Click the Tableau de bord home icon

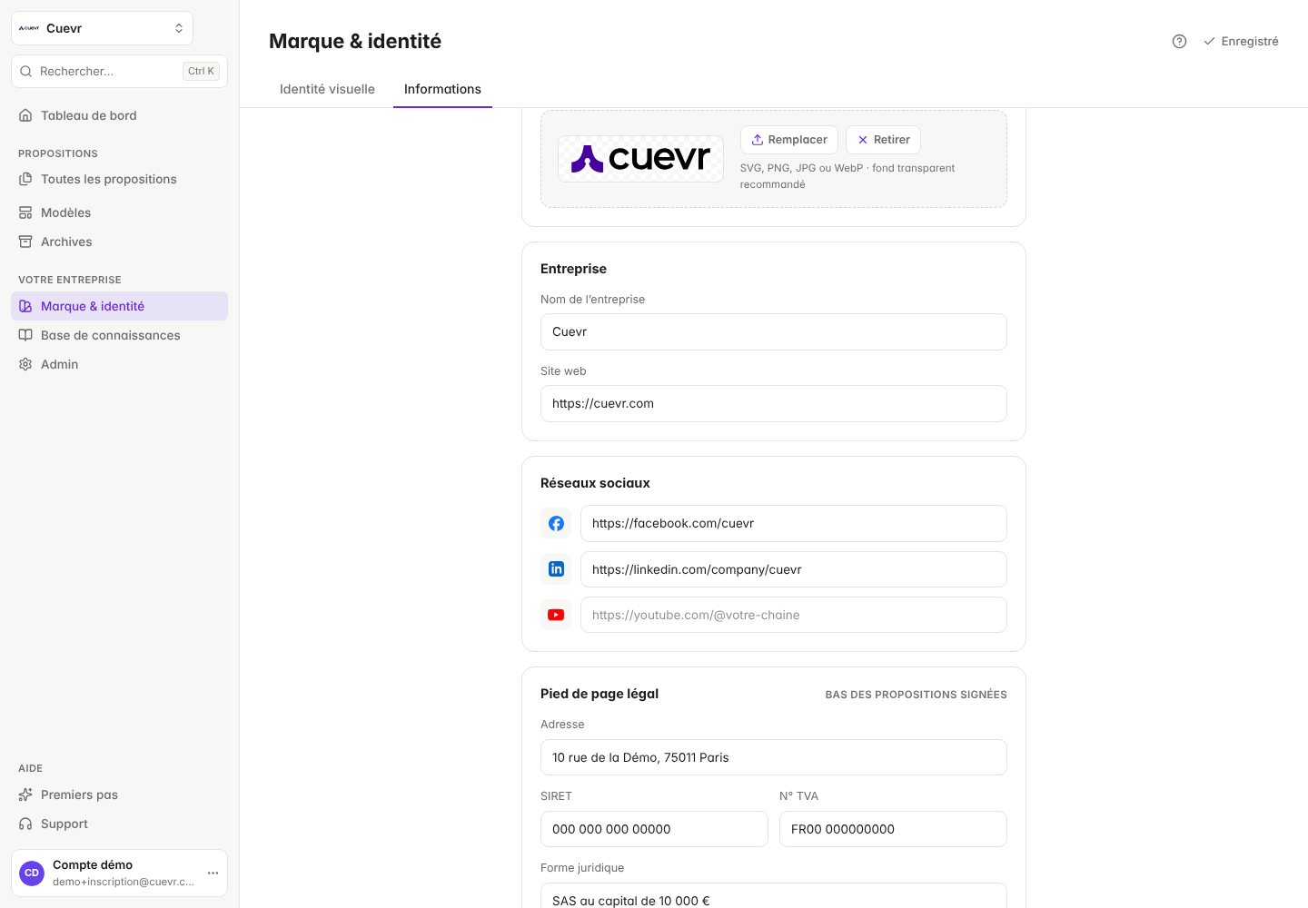tap(25, 115)
